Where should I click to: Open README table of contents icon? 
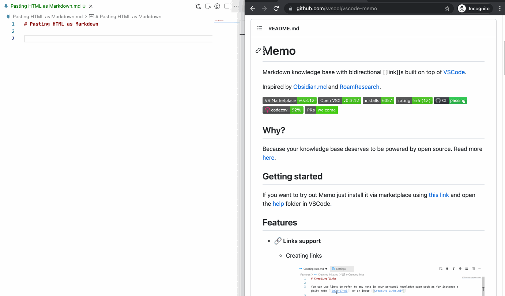click(260, 29)
